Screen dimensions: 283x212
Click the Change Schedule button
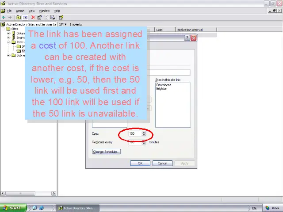pyautogui.click(x=106, y=151)
